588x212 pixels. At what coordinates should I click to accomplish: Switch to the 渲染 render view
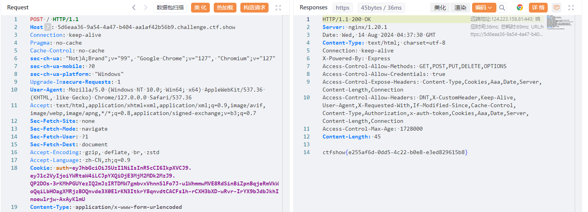(460, 7)
